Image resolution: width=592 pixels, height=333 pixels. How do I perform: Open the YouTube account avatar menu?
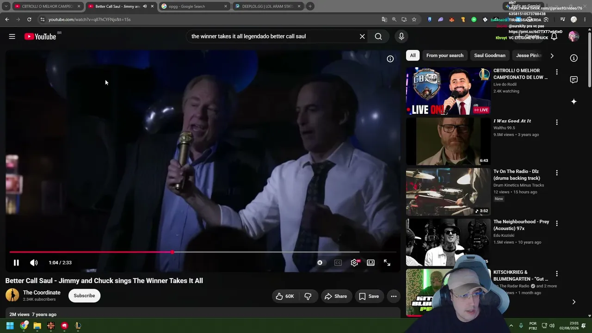(x=573, y=37)
